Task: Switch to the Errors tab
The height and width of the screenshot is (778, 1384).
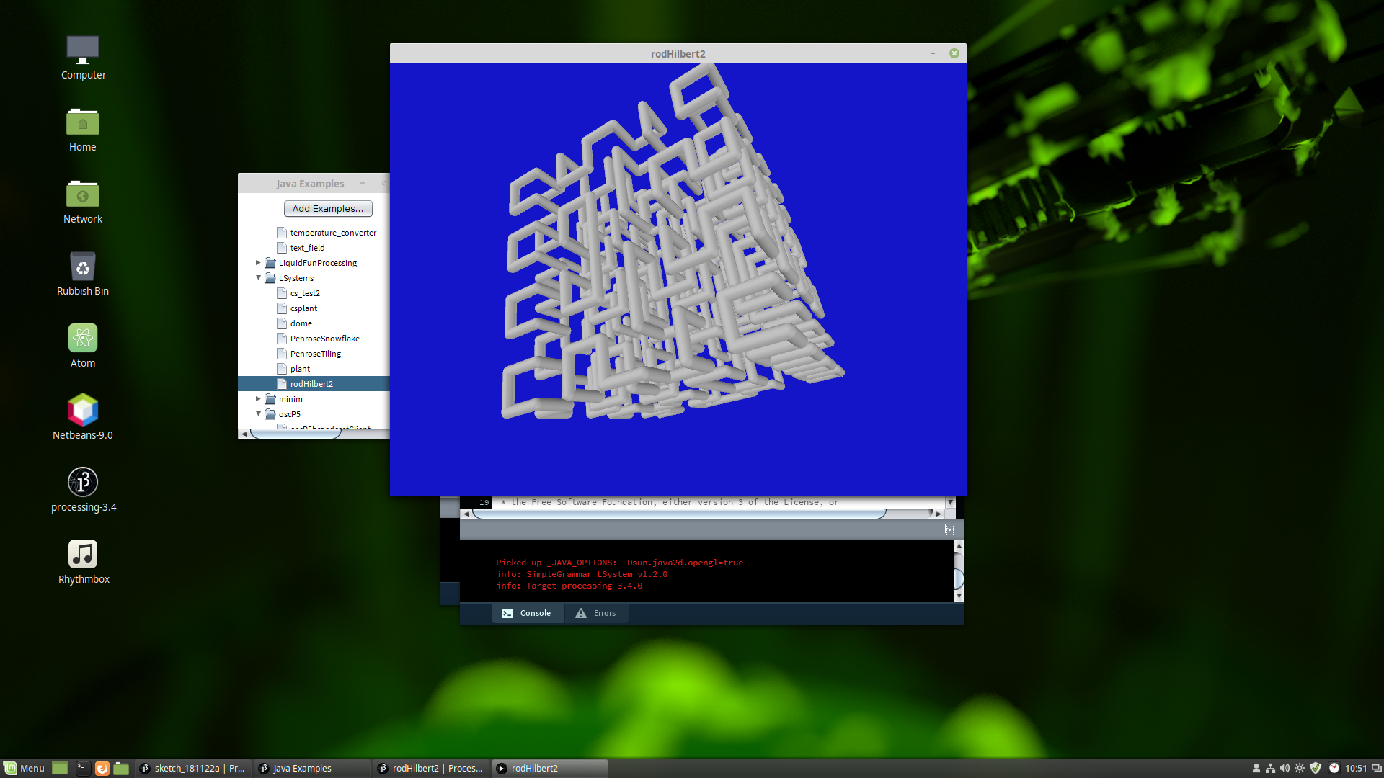Action: [x=596, y=613]
